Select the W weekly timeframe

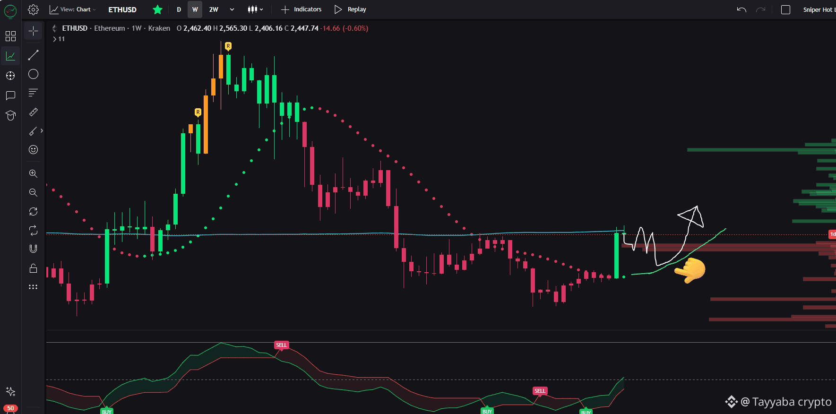click(x=195, y=9)
